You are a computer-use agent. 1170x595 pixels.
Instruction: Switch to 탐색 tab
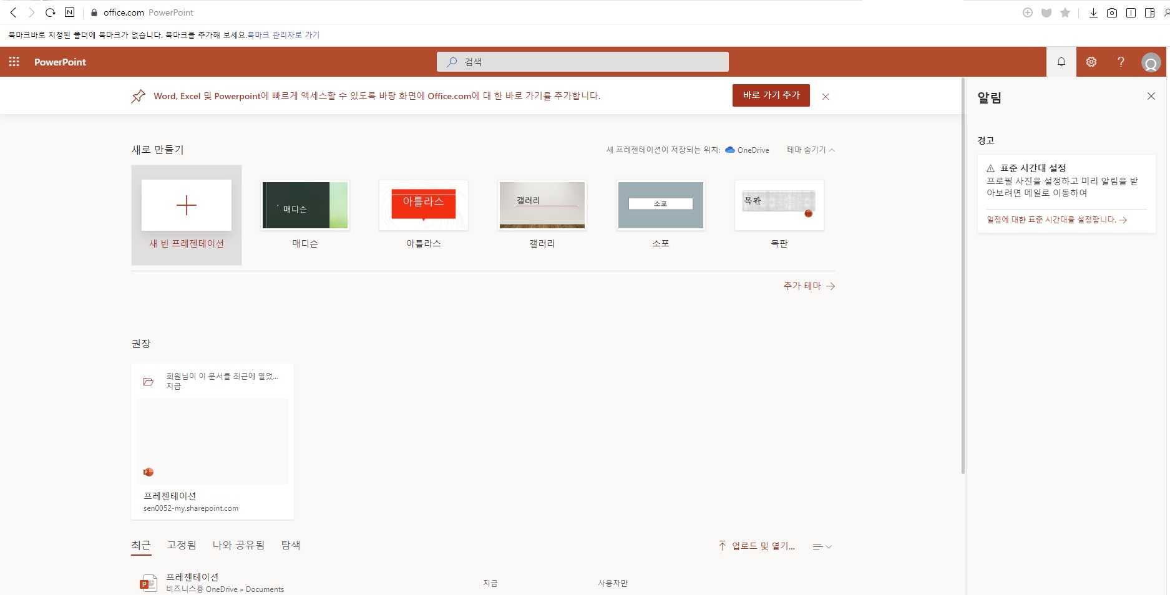pyautogui.click(x=291, y=545)
